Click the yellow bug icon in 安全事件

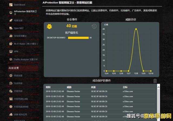click(49, 27)
